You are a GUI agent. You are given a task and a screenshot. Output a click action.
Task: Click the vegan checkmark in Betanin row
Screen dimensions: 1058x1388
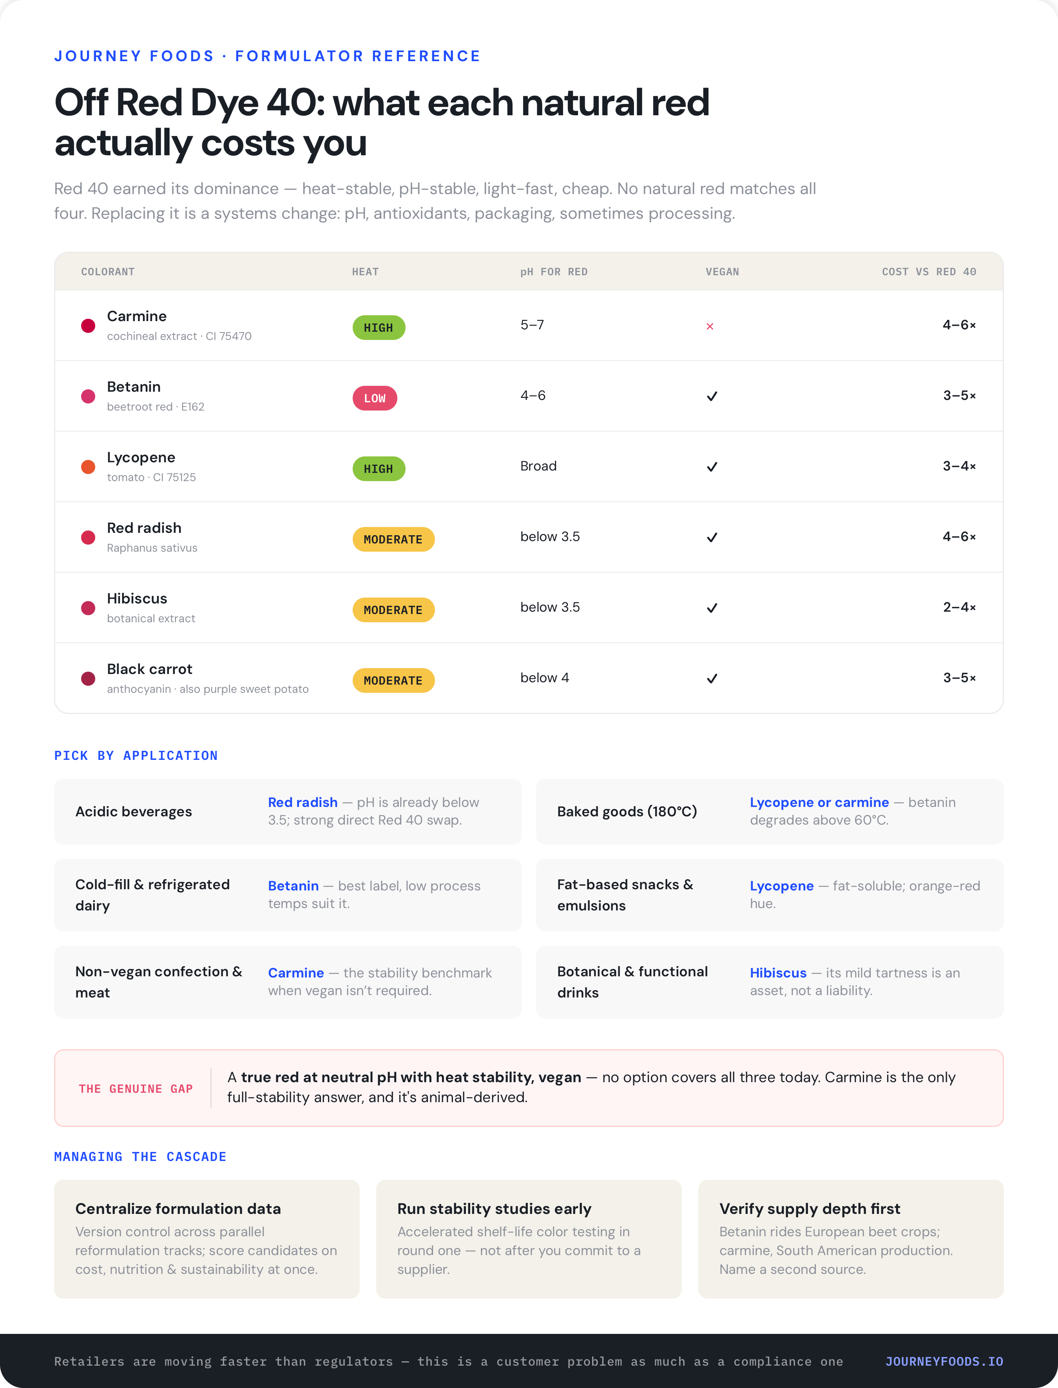712,396
